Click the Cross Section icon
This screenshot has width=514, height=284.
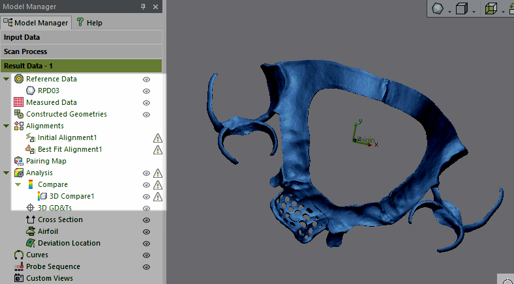[x=31, y=220]
